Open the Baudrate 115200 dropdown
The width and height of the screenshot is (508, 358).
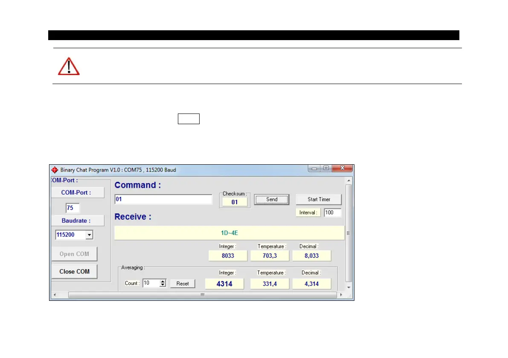(x=89, y=235)
